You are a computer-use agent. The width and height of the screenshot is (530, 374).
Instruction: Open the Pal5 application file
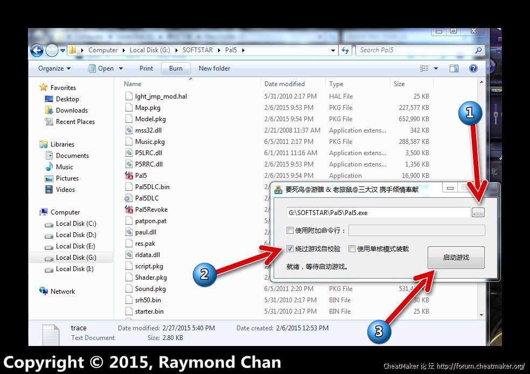141,176
